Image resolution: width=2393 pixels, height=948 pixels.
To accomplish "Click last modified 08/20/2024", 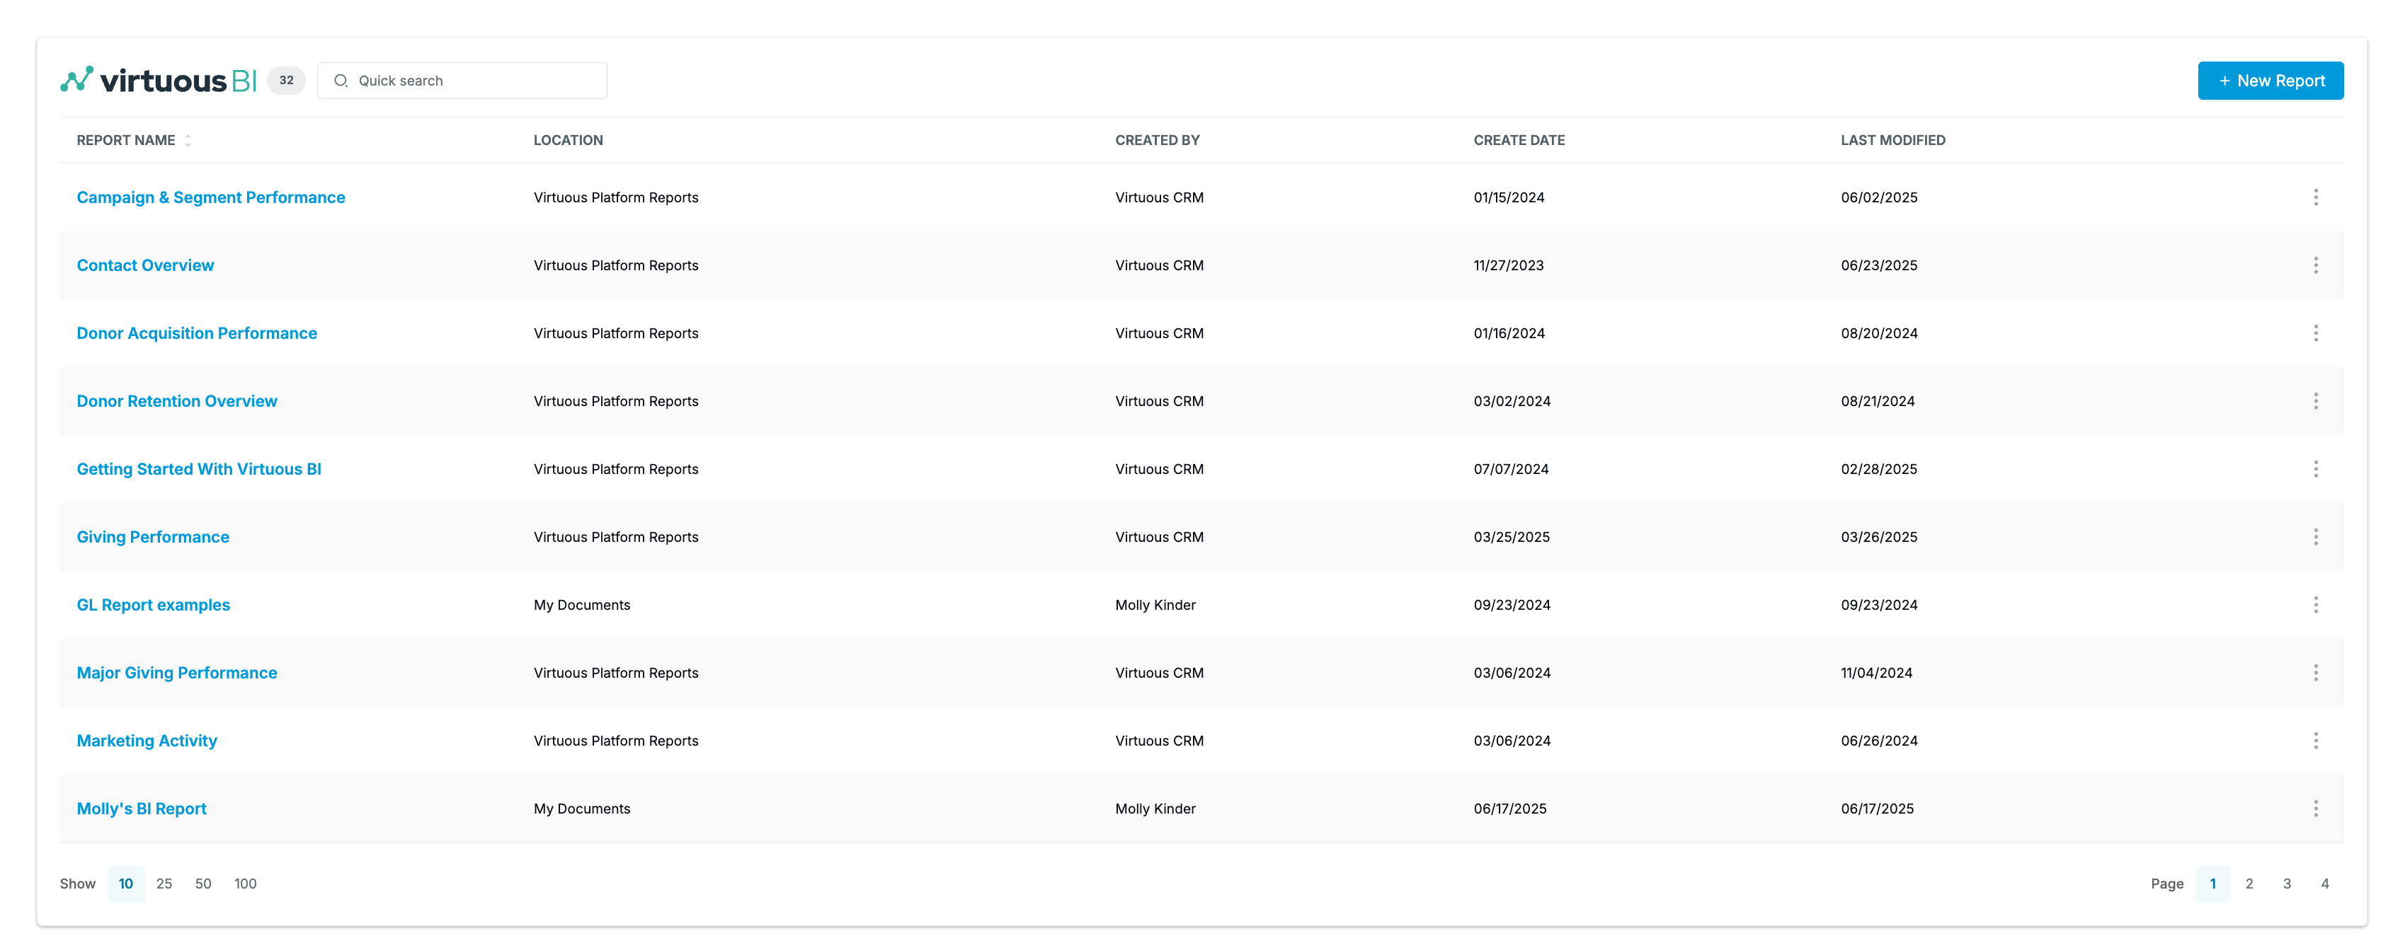I will click(x=1878, y=333).
